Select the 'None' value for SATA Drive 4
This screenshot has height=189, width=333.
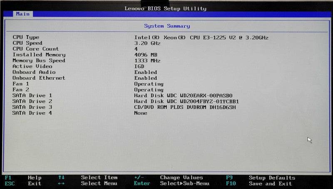point(141,113)
